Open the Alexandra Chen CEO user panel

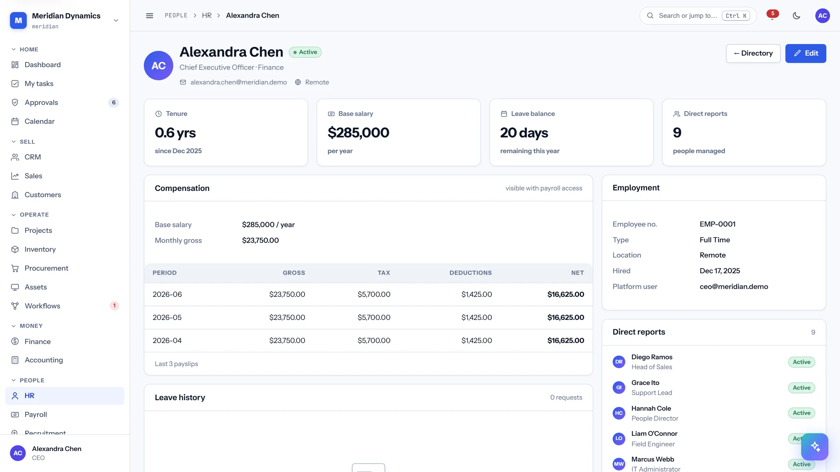pos(65,453)
